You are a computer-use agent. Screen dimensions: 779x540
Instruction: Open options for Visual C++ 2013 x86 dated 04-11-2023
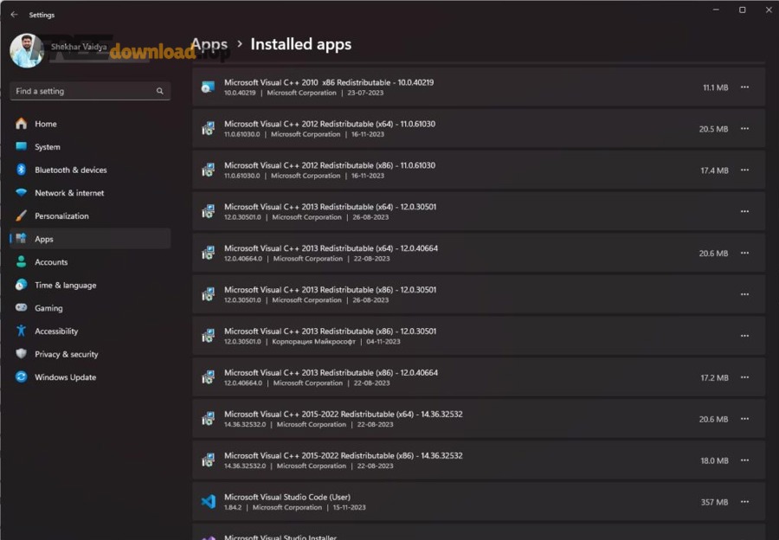click(744, 336)
